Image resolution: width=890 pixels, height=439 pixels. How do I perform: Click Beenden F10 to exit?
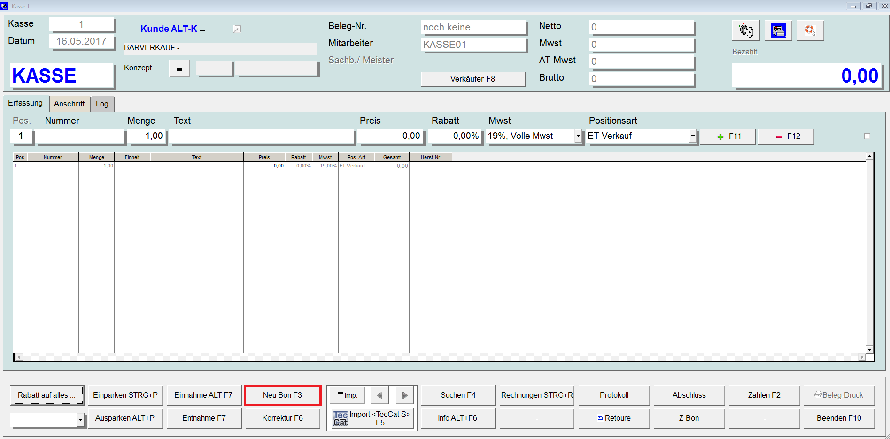[839, 418]
